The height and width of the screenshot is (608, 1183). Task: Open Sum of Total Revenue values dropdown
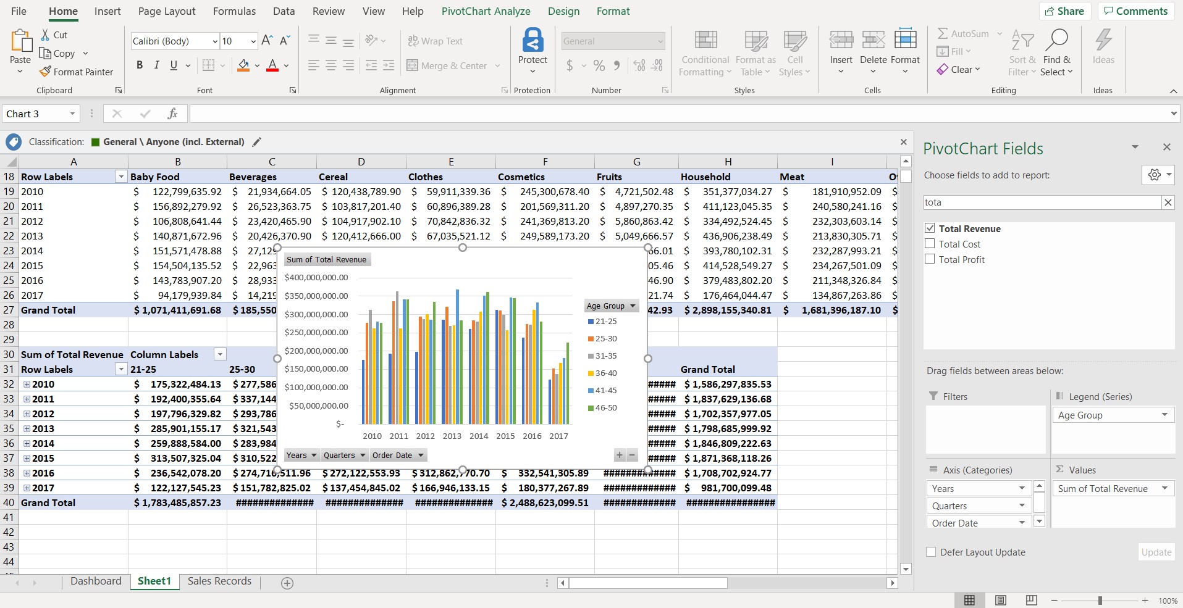pyautogui.click(x=1165, y=488)
